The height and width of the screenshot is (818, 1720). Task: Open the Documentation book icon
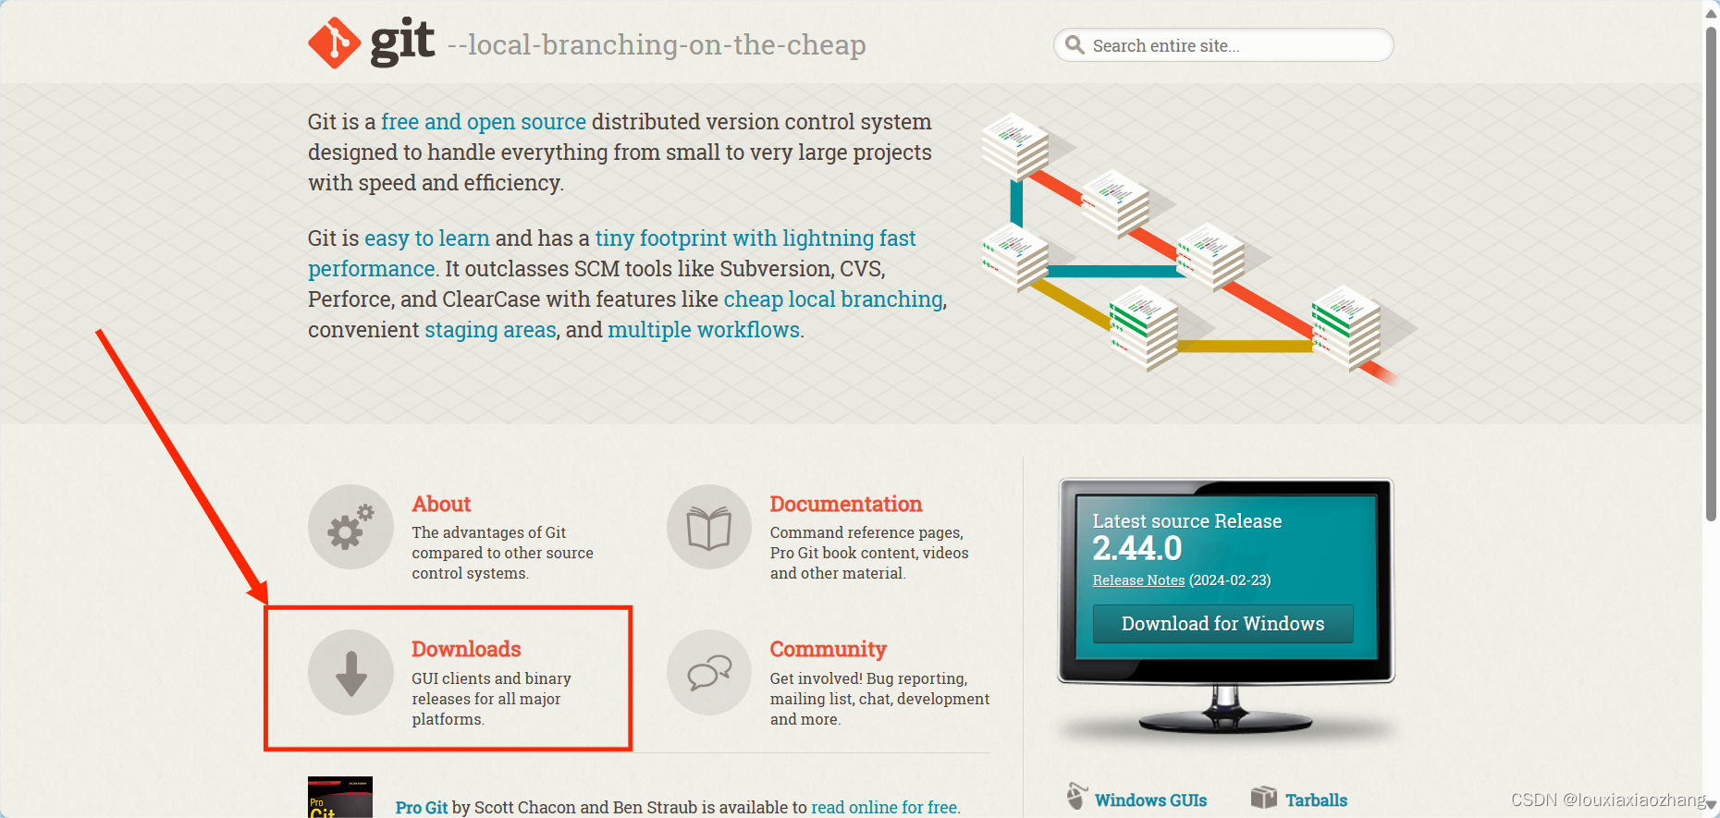pyautogui.click(x=709, y=527)
